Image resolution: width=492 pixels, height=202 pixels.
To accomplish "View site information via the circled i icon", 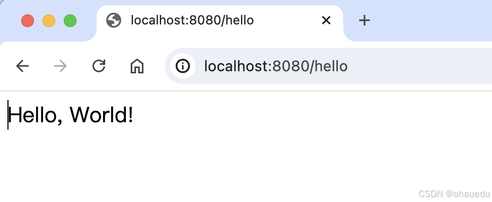I will (x=183, y=66).
